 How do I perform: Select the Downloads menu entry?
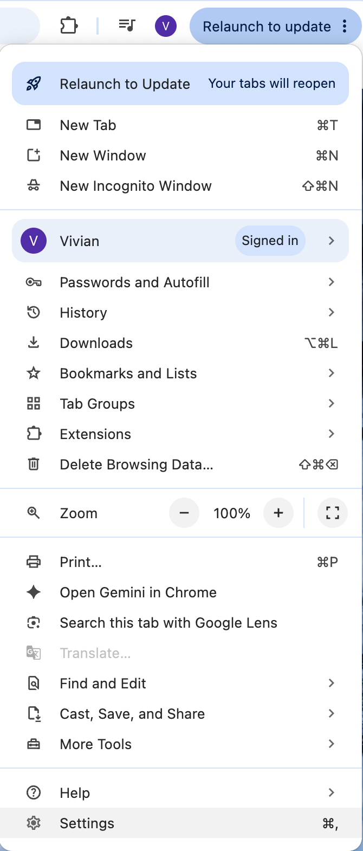click(181, 343)
